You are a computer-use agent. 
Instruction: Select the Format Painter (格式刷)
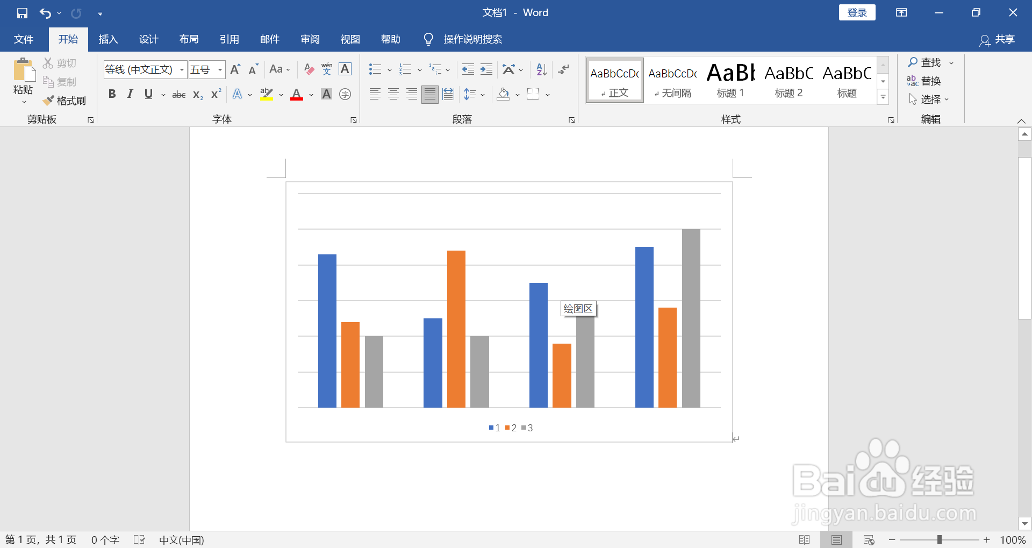(64, 101)
